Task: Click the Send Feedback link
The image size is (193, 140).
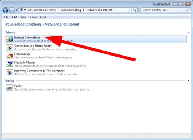Action: (162, 4)
